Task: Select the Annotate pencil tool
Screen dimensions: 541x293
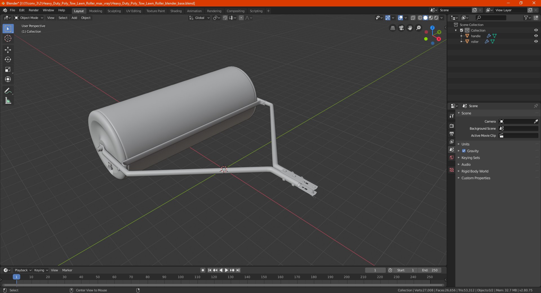Action: 8,91
